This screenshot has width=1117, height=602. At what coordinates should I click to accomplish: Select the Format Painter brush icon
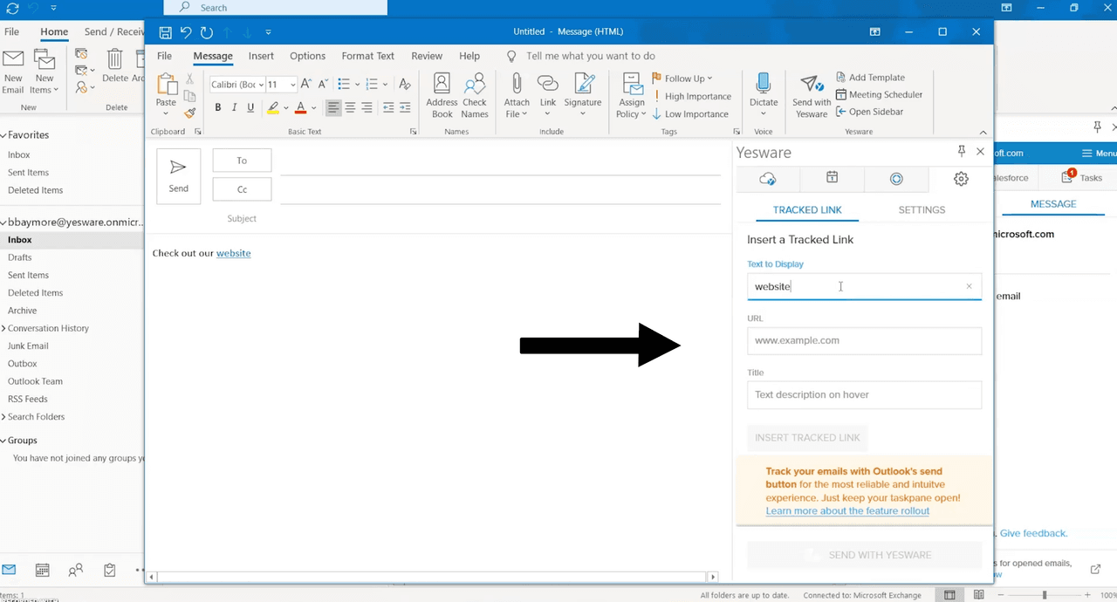[189, 113]
